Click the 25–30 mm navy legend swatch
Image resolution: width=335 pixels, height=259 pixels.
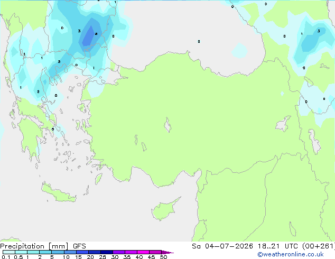coord(107,252)
